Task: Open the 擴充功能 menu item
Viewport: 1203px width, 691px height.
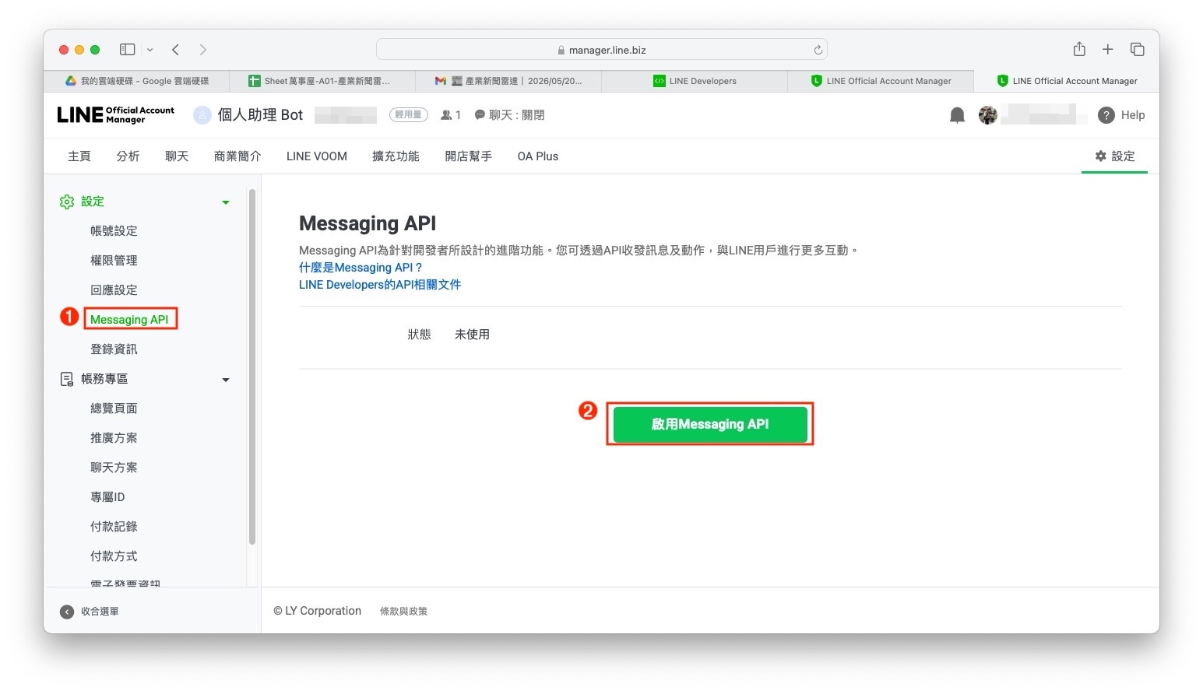Action: [x=396, y=156]
